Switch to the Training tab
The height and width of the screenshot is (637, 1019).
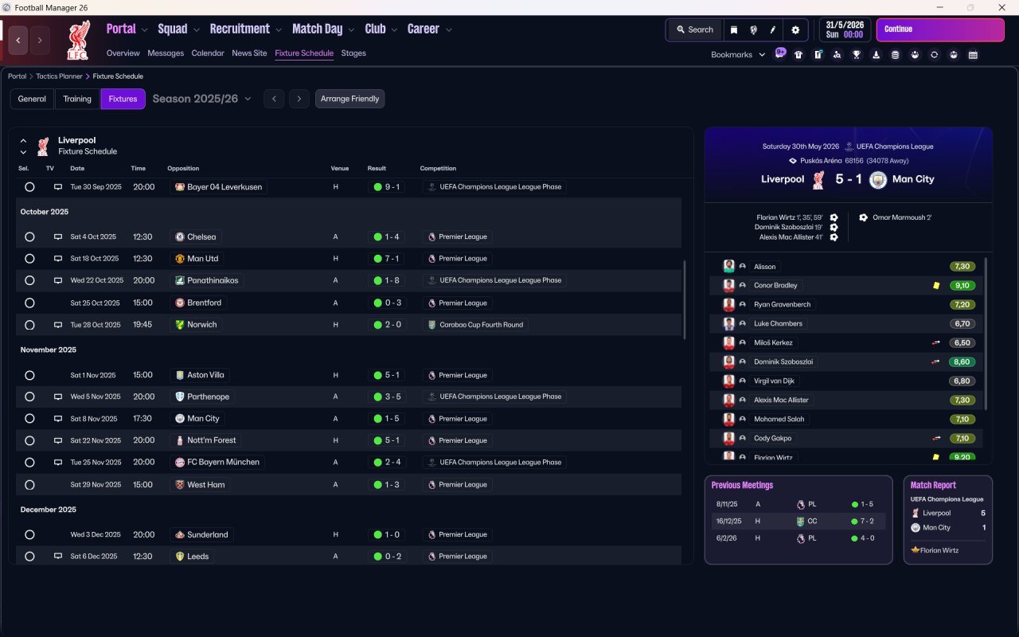coord(77,100)
